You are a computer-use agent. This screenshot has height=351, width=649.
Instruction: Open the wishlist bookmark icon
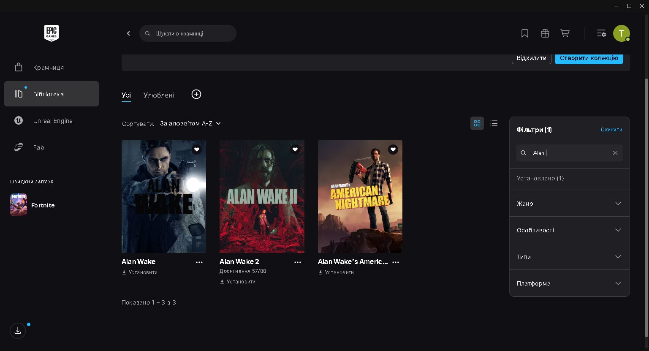click(525, 33)
